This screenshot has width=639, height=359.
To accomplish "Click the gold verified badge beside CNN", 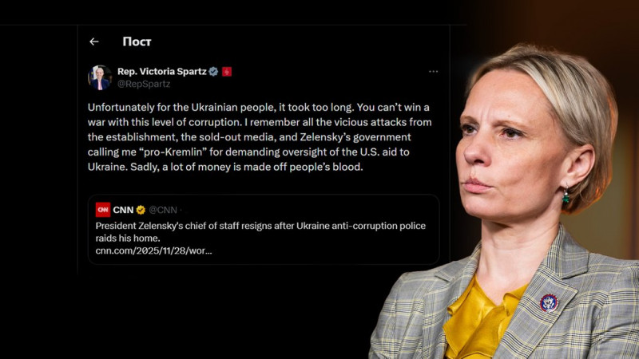I will point(141,210).
